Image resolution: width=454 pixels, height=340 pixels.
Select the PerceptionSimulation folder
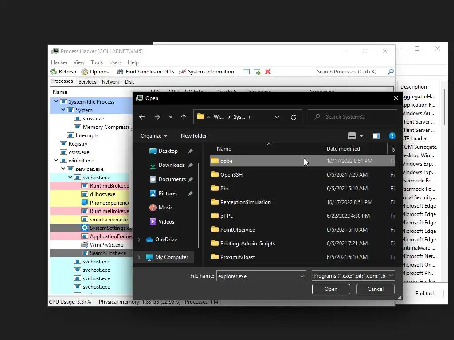[302, 202]
